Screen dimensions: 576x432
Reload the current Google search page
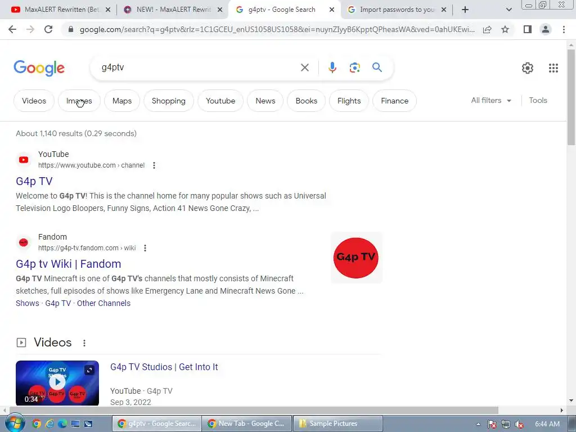48,29
